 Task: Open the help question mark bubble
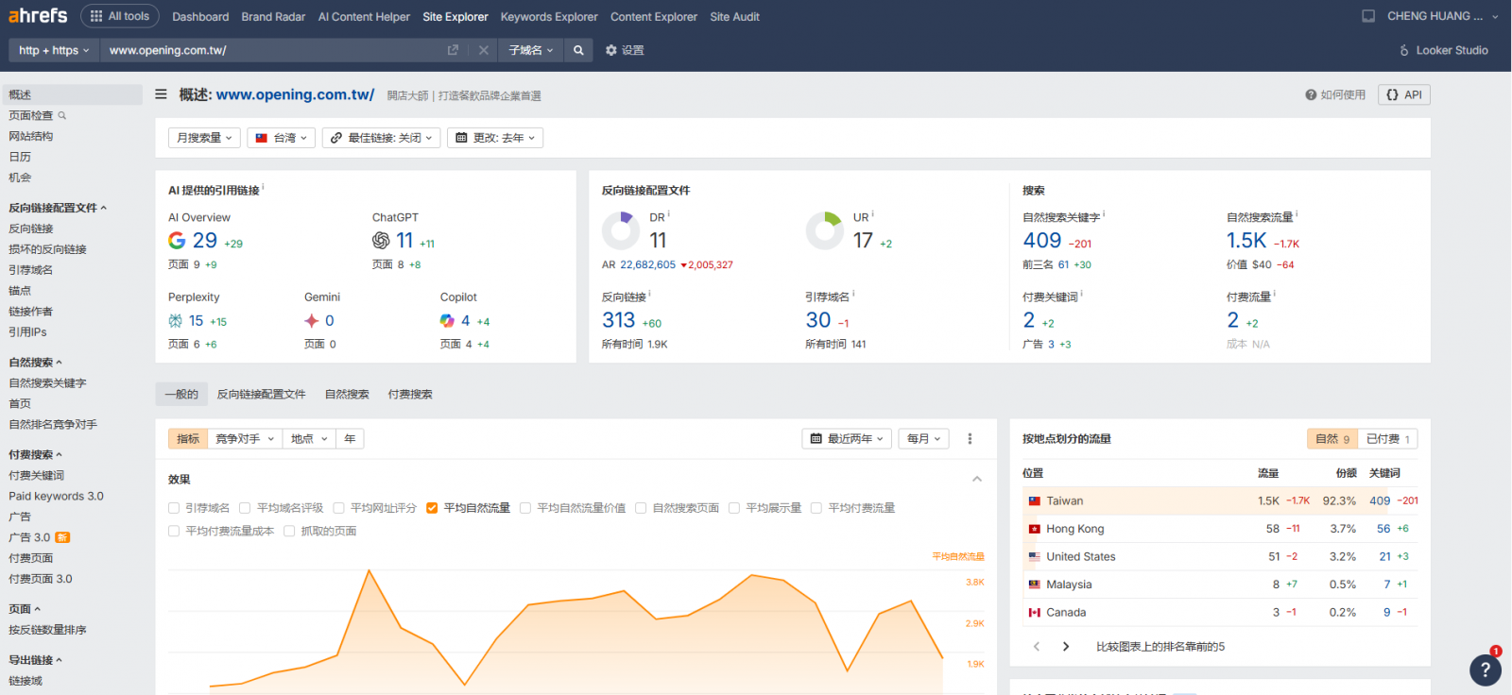[x=1486, y=670]
